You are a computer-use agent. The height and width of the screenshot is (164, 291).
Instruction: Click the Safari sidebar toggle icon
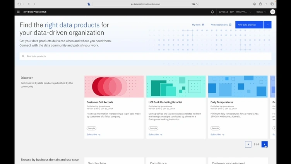tap(19, 4)
